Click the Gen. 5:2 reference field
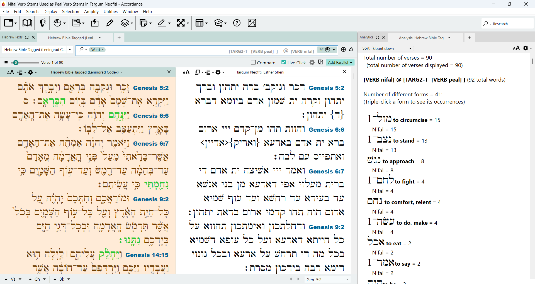This screenshot has height=284, width=535. tap(324, 279)
